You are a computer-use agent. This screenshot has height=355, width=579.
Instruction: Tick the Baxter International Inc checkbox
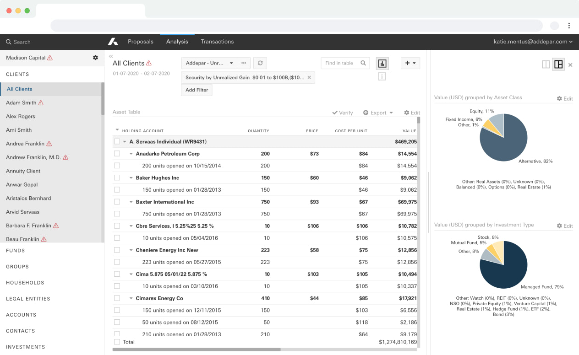pos(117,202)
